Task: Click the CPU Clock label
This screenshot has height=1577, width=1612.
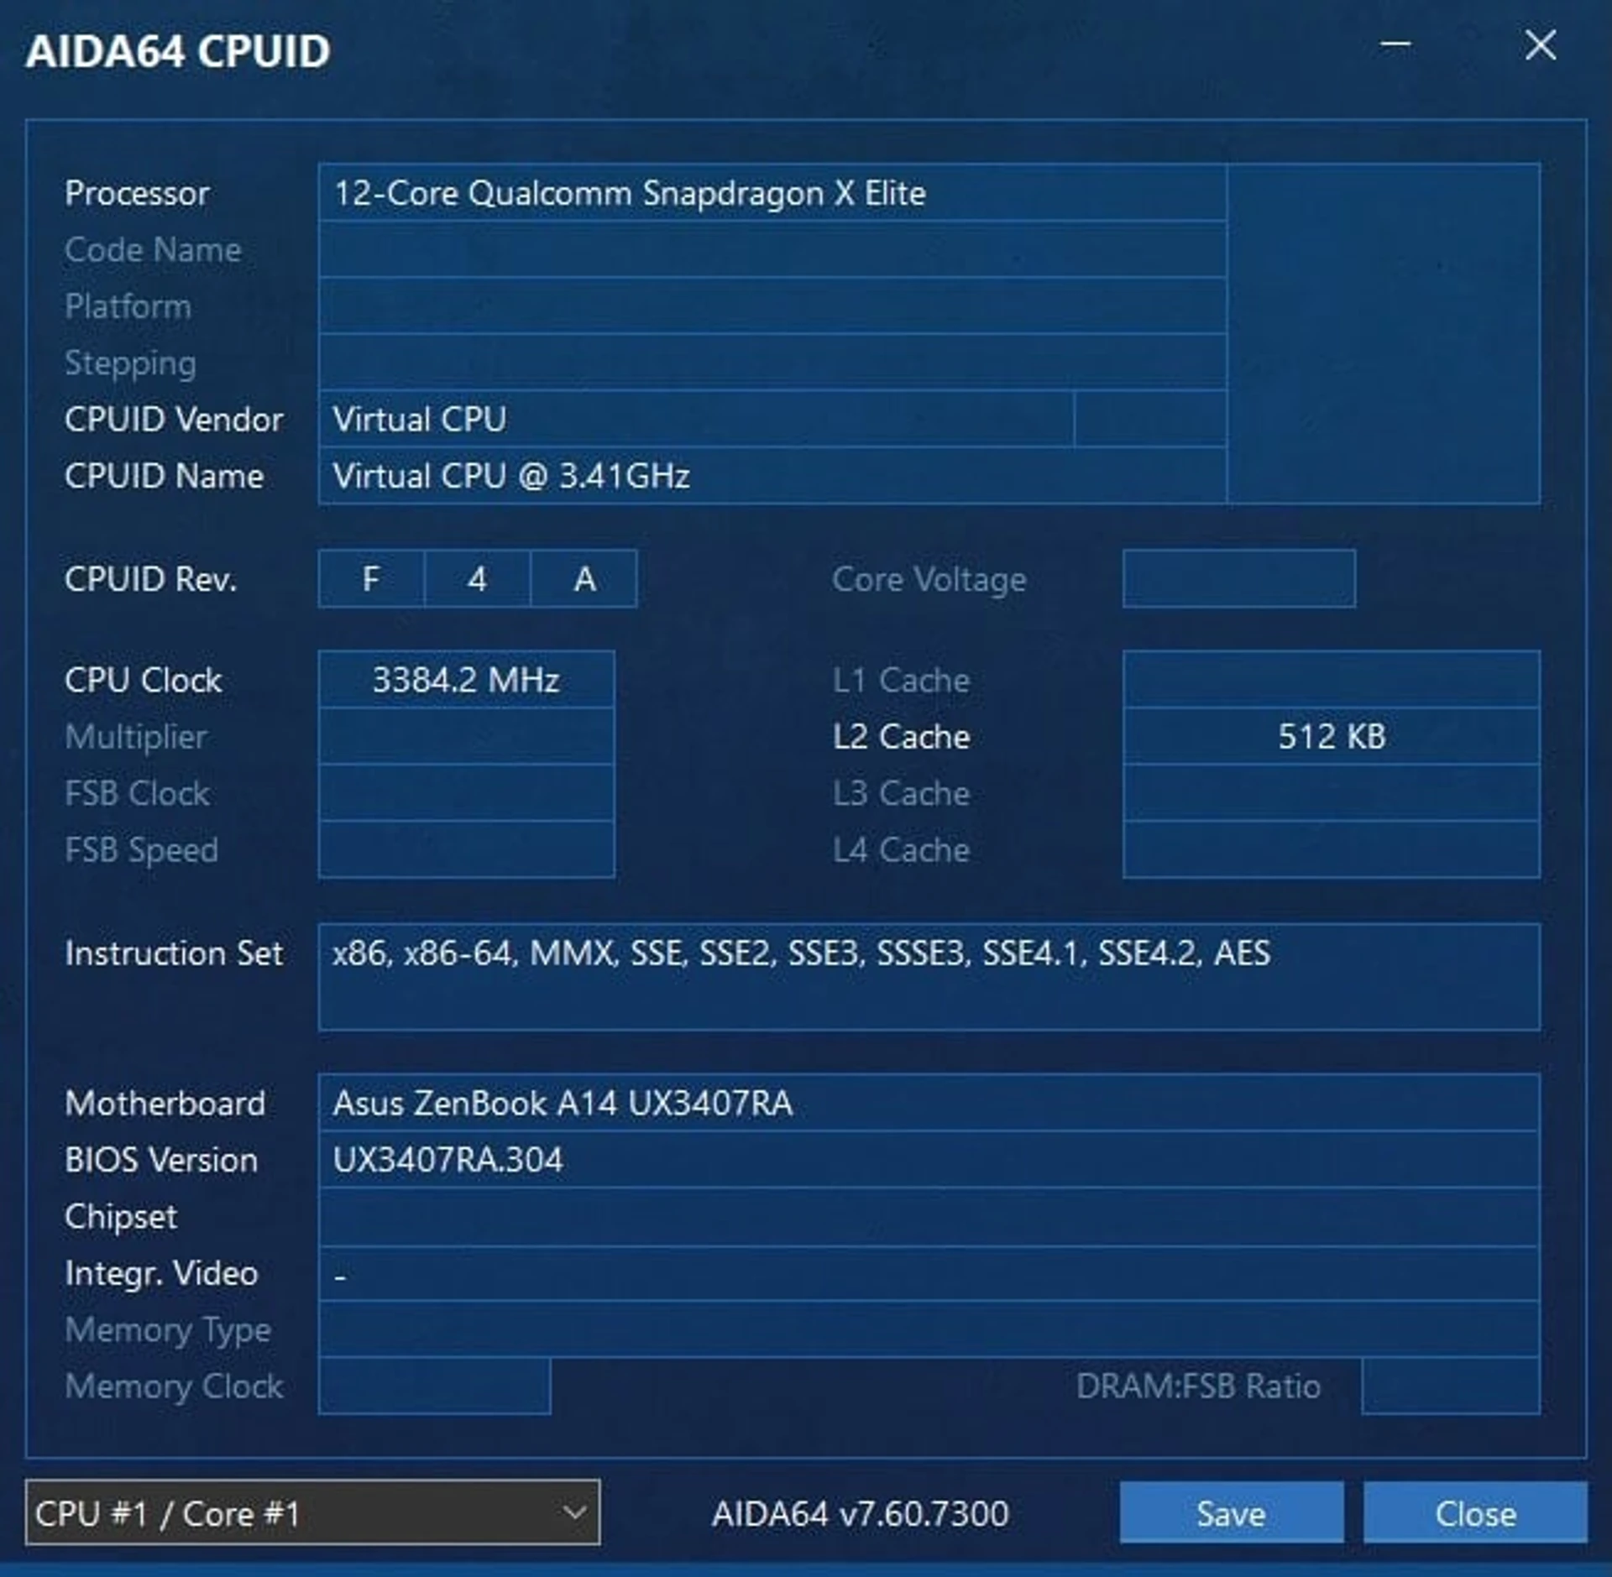Action: click(143, 680)
